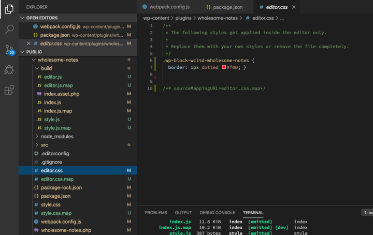Open wholesome-notes.php file
Screen dimensions: 373x235
click(78, 230)
